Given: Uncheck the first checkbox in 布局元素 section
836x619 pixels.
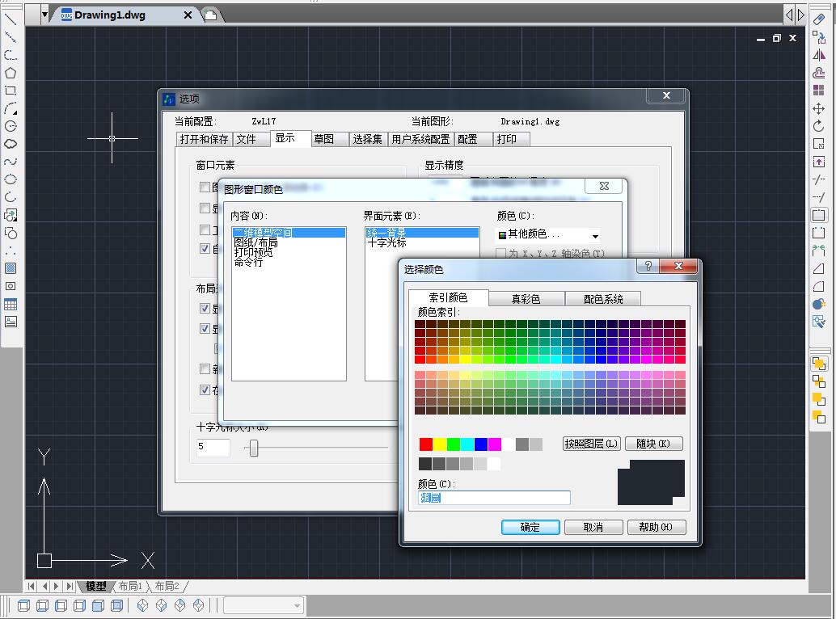Looking at the screenshot, I should coord(205,309).
